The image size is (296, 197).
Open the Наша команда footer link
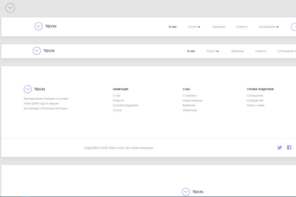tap(192, 100)
